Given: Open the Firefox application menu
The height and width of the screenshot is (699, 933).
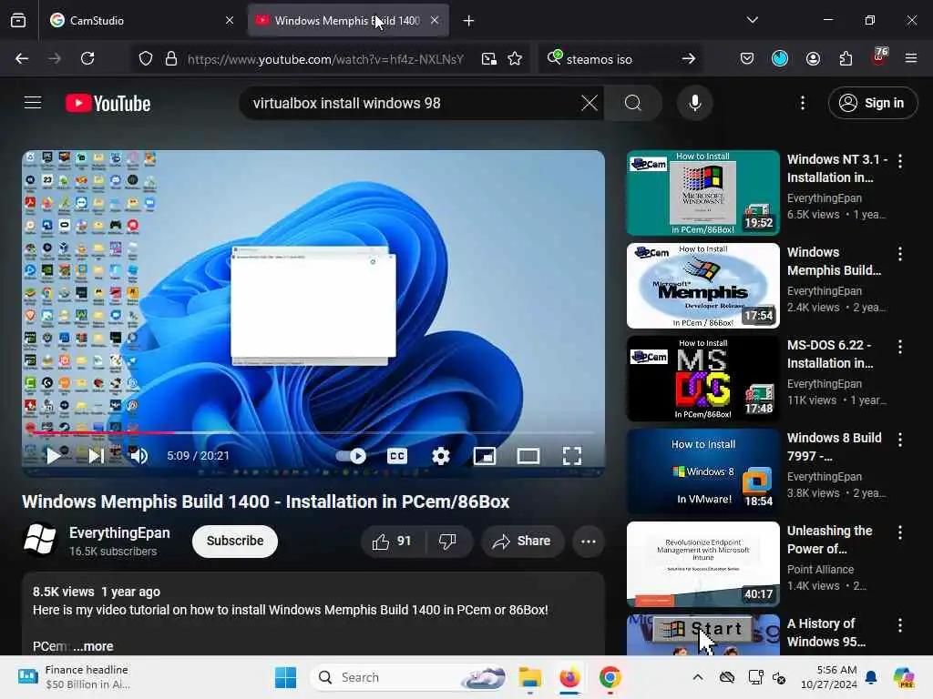Looking at the screenshot, I should pyautogui.click(x=911, y=58).
